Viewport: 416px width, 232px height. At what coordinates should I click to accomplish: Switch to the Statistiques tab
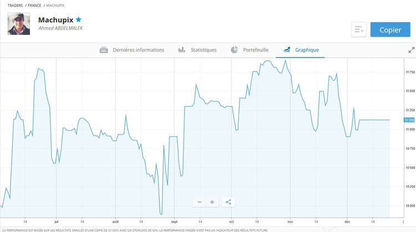point(197,50)
